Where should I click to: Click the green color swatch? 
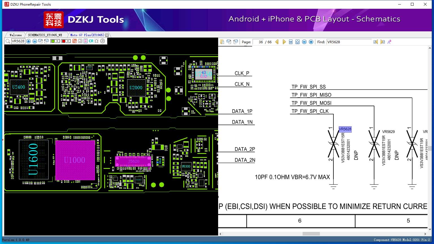pyautogui.click(x=53, y=41)
